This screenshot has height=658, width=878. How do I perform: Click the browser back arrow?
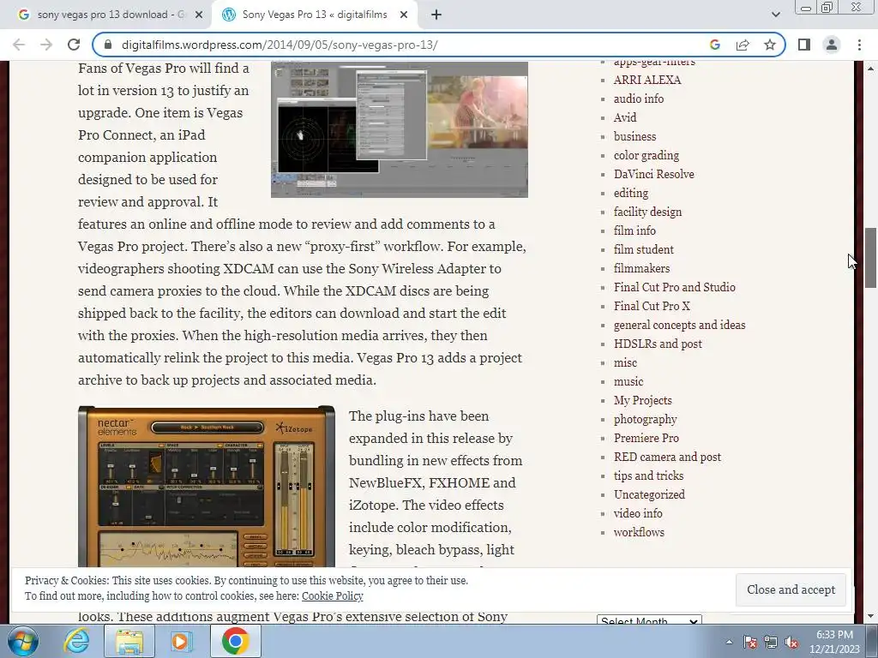[19, 45]
